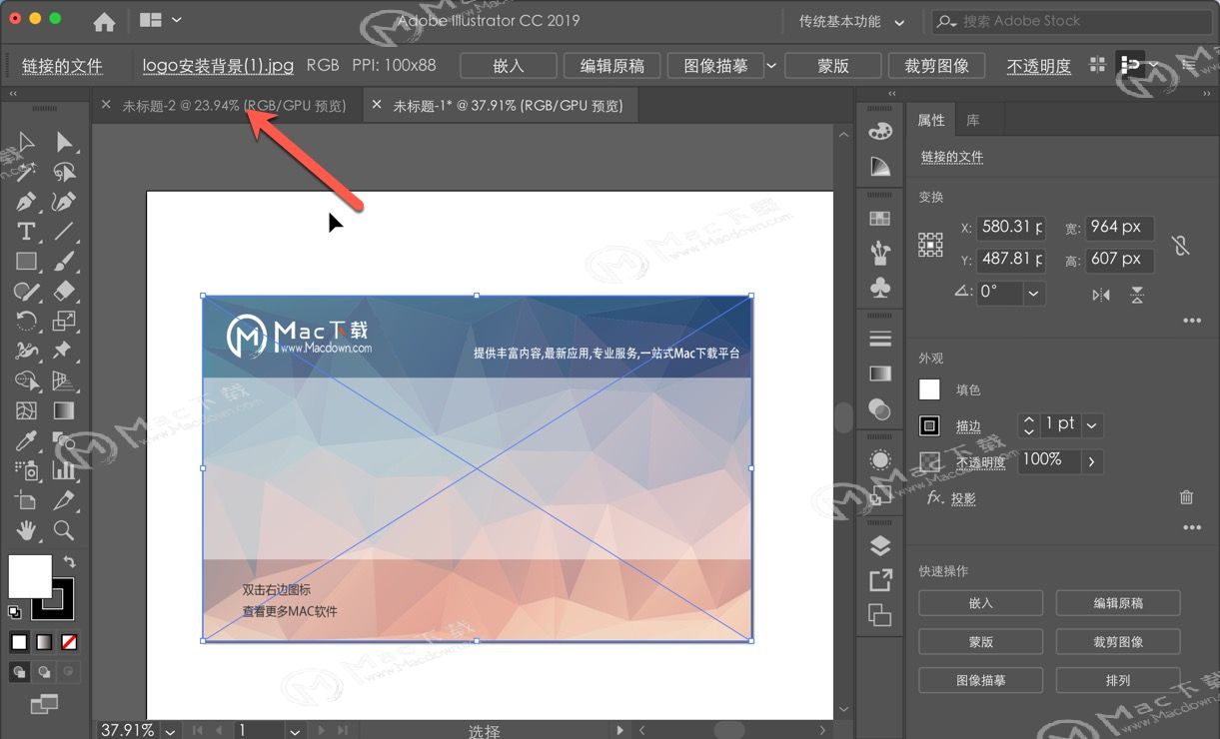
Task: Choose the Artboard tool
Action: [x=26, y=499]
